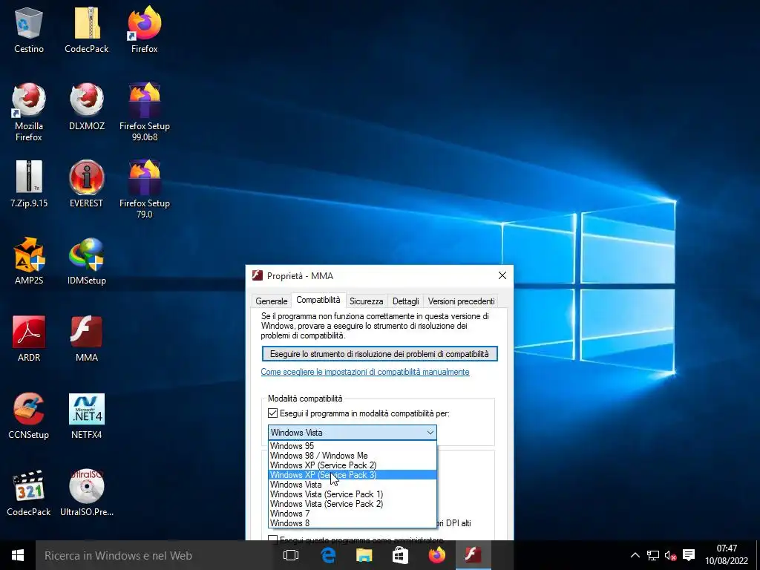Choose Windows XP (Service Pack 3)

[x=353, y=475]
